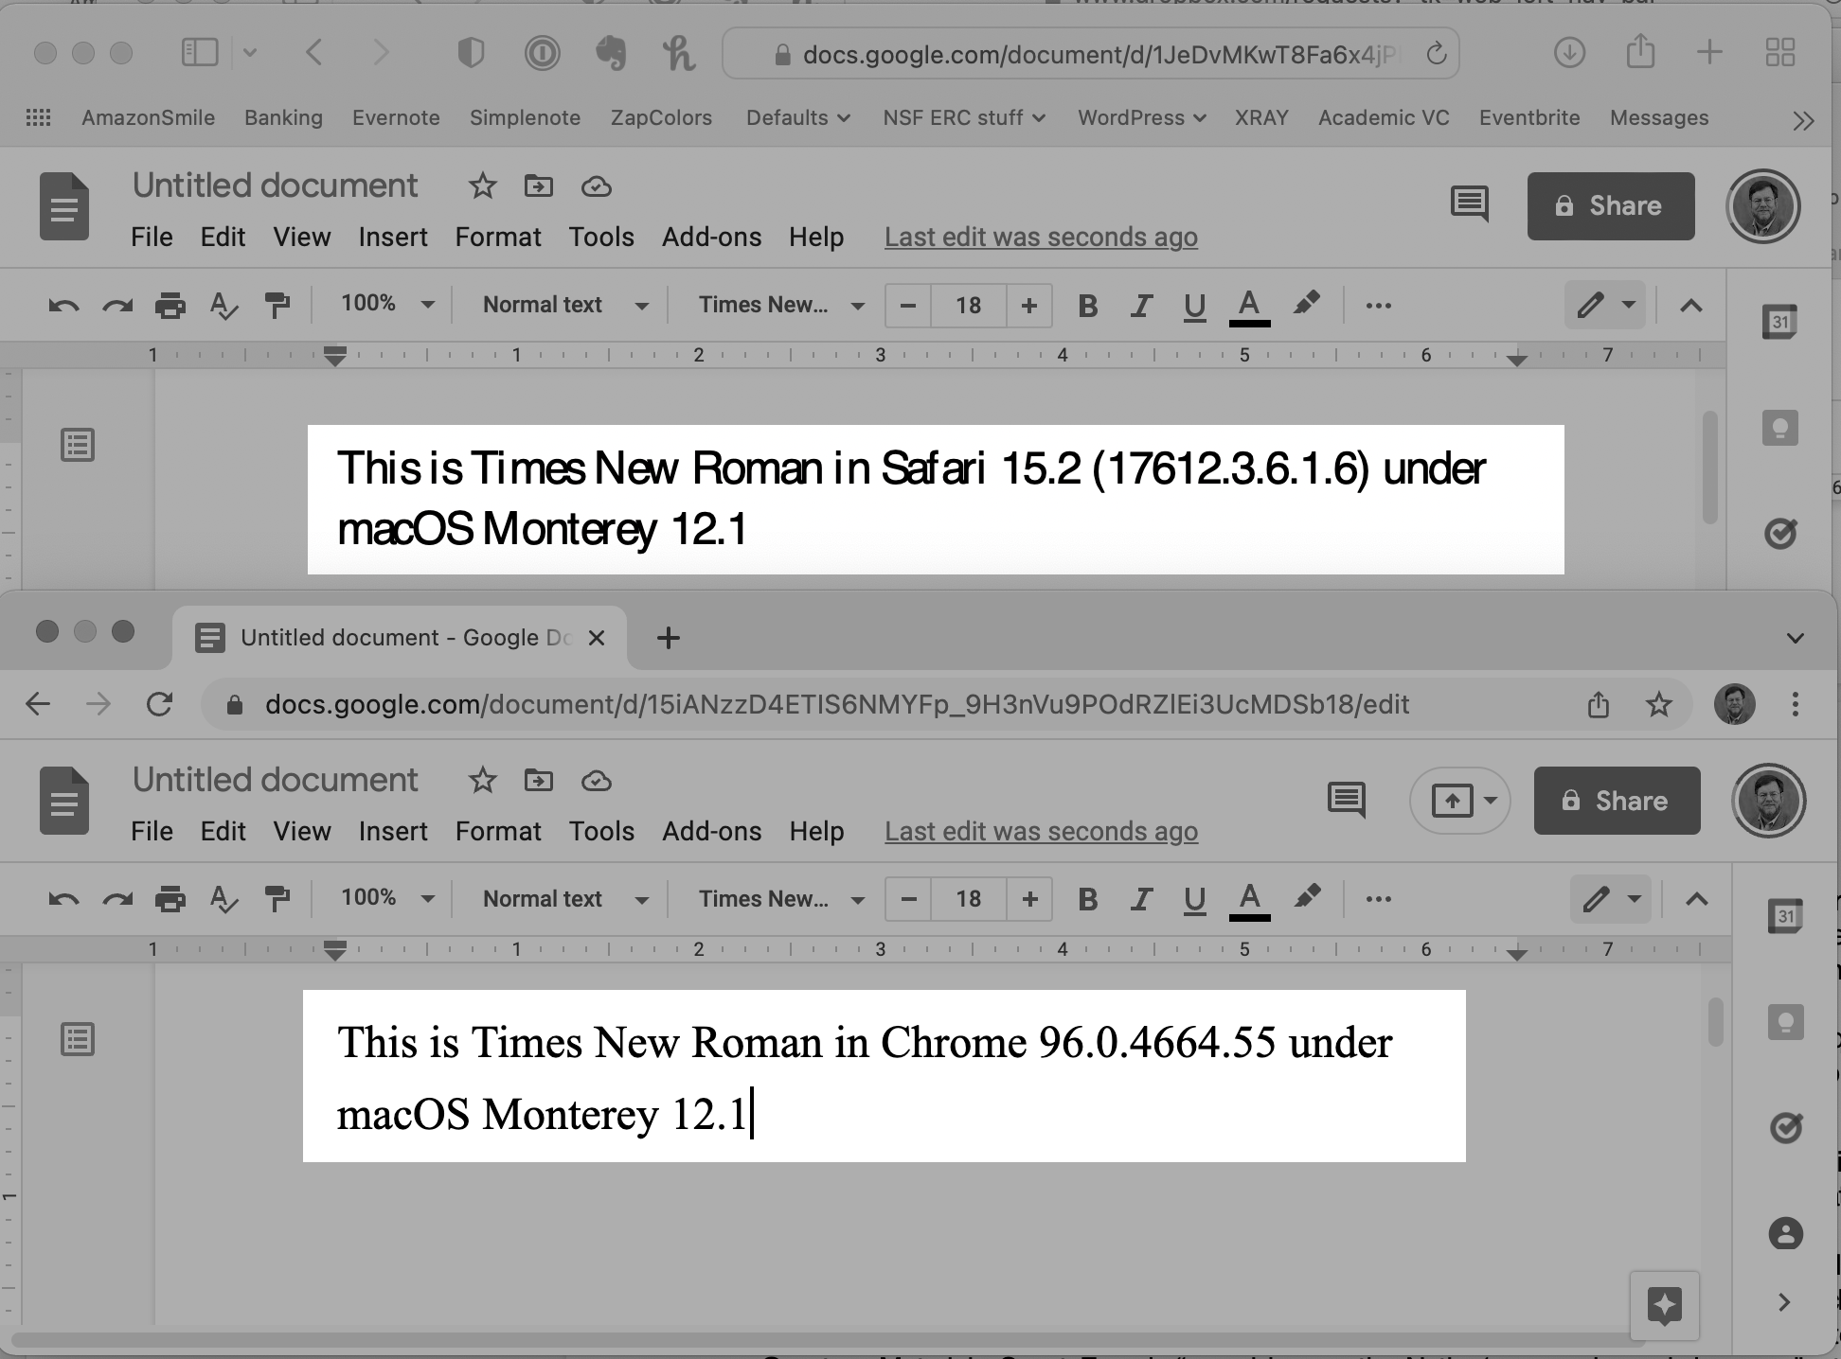Expand the Normal text style dropdown in Chrome
Screen dimensions: 1841x1359
tap(564, 899)
